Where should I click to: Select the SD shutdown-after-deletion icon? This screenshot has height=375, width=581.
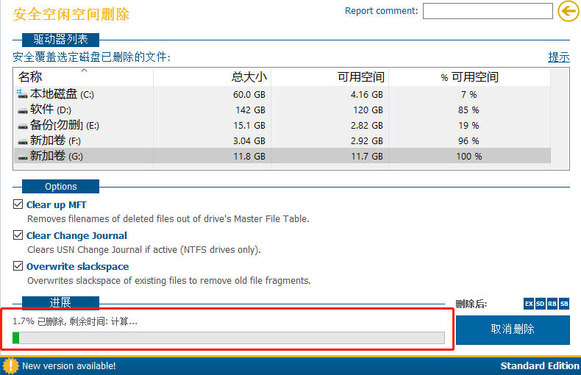tap(541, 304)
